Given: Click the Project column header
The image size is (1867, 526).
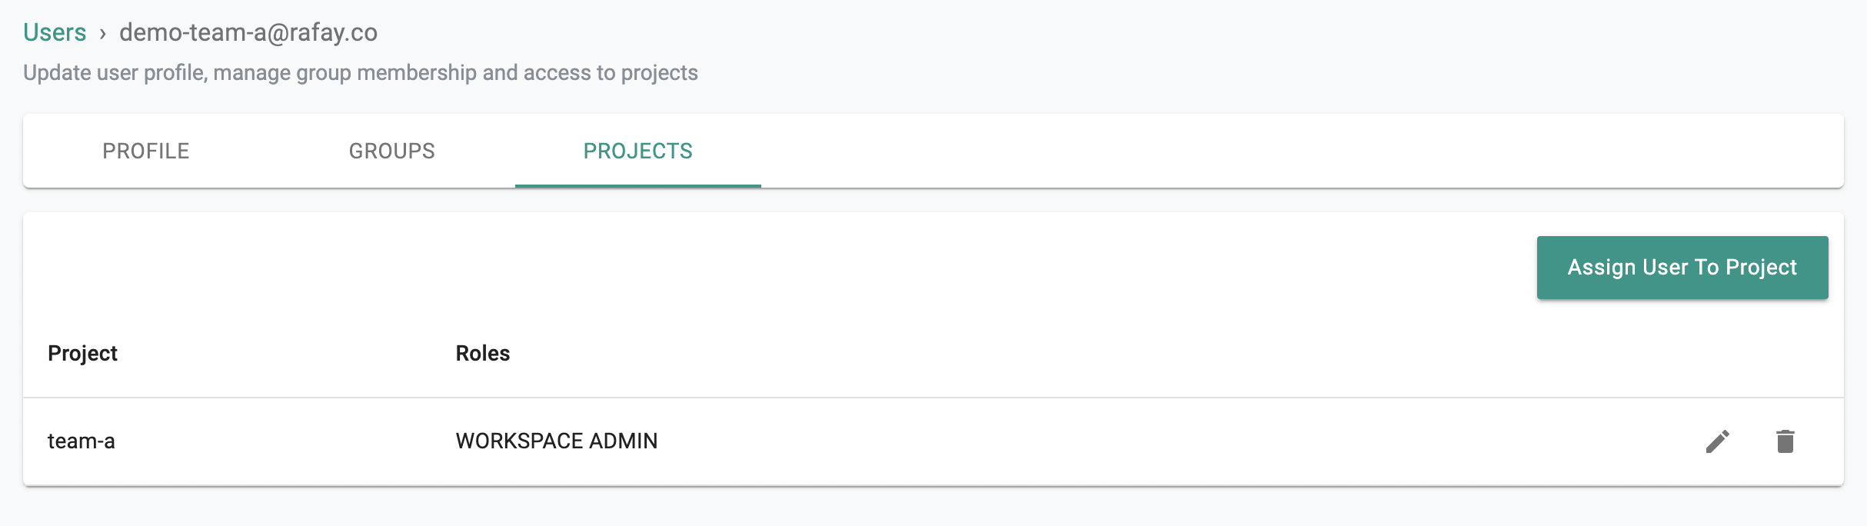Looking at the screenshot, I should click(x=82, y=353).
